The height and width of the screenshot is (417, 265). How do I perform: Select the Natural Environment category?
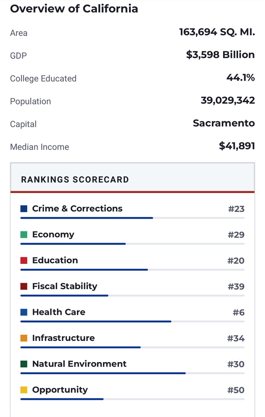point(79,364)
